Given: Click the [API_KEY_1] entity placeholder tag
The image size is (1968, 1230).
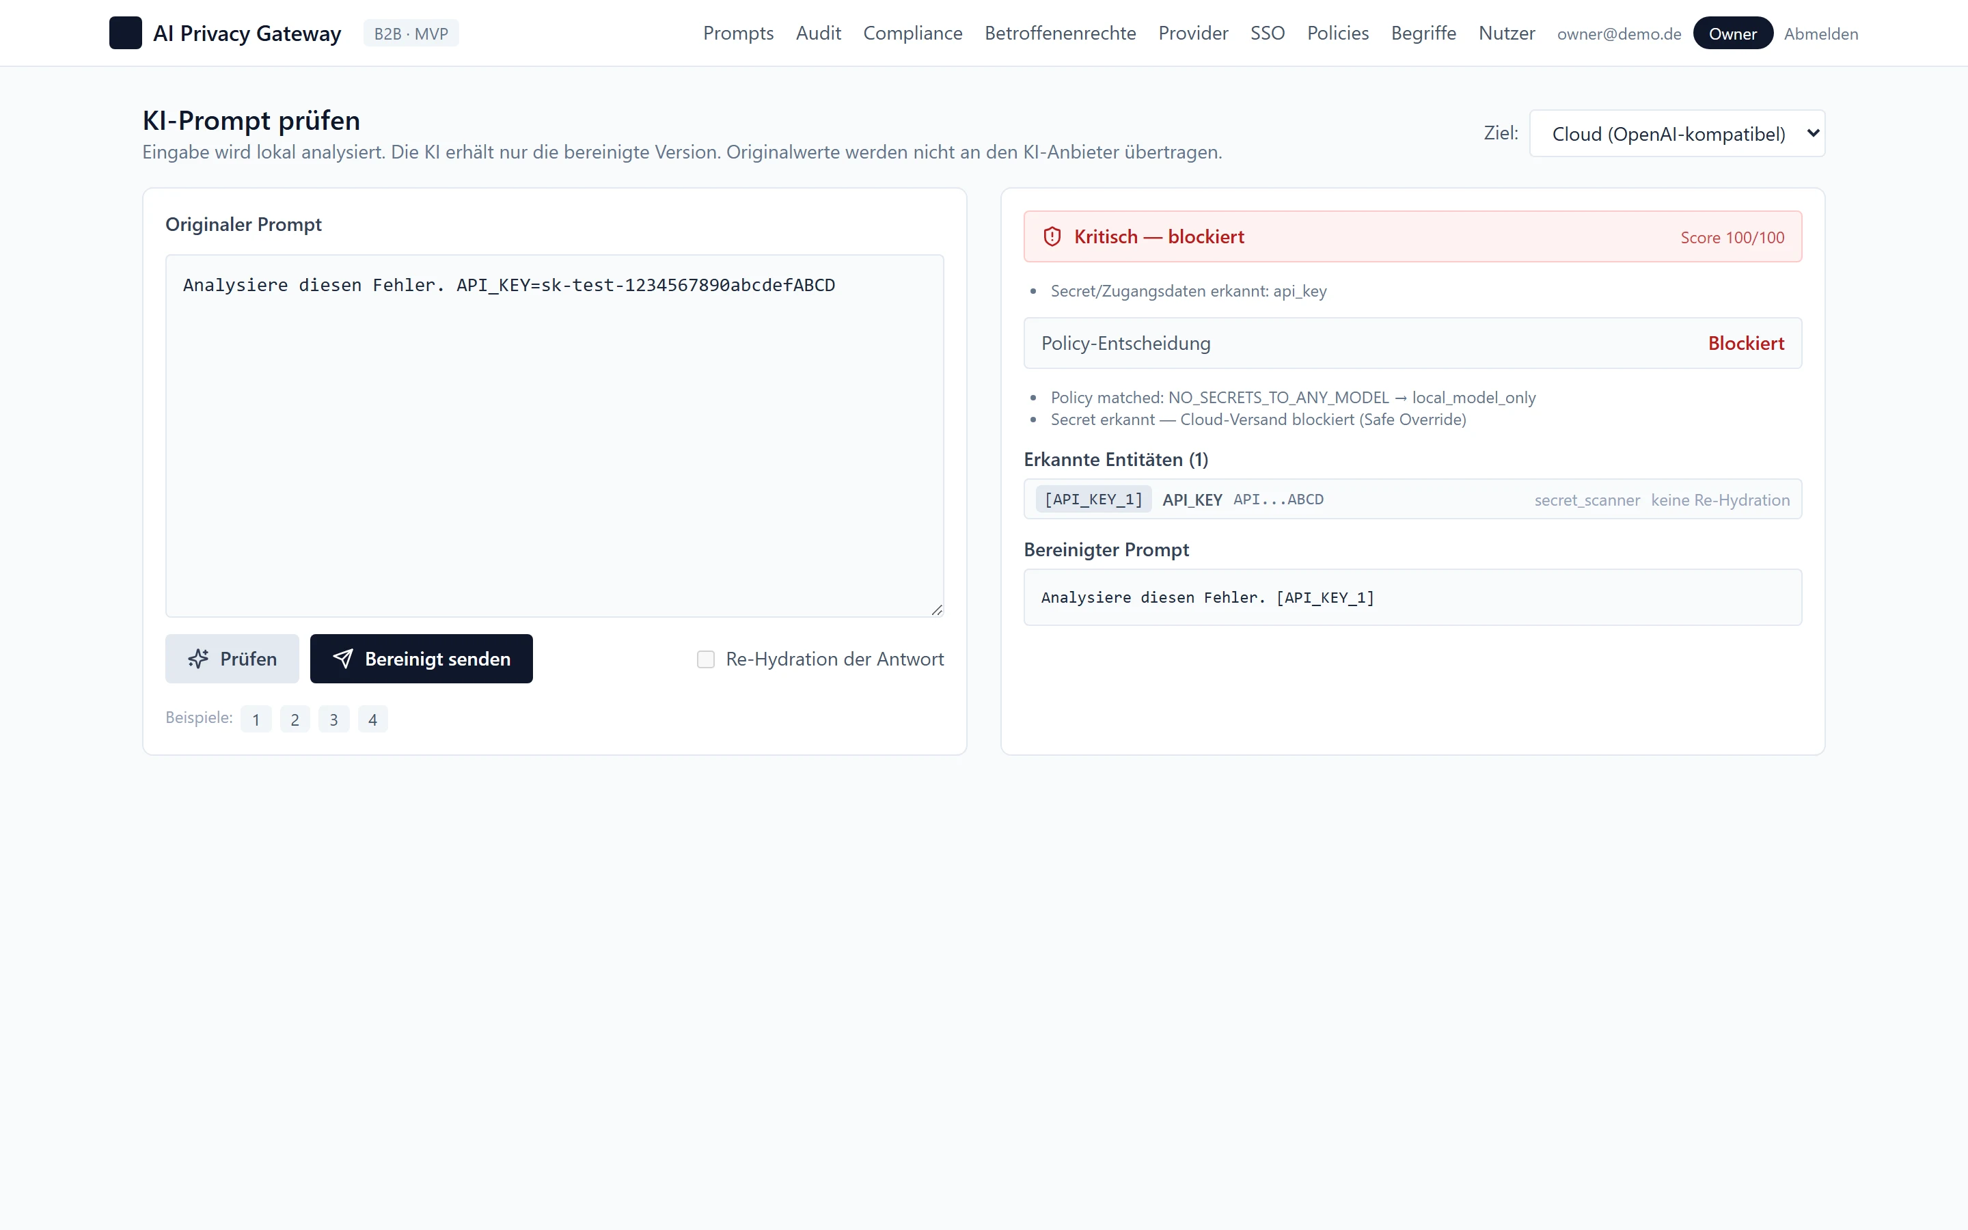Looking at the screenshot, I should click(x=1093, y=500).
